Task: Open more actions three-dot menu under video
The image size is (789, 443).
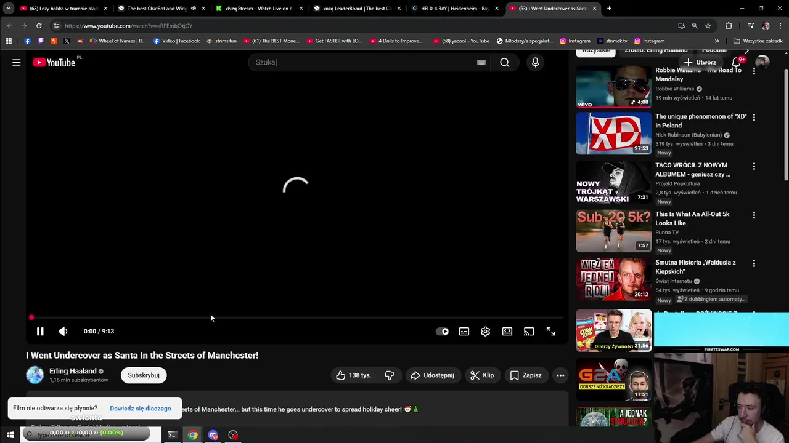Action: (x=560, y=375)
